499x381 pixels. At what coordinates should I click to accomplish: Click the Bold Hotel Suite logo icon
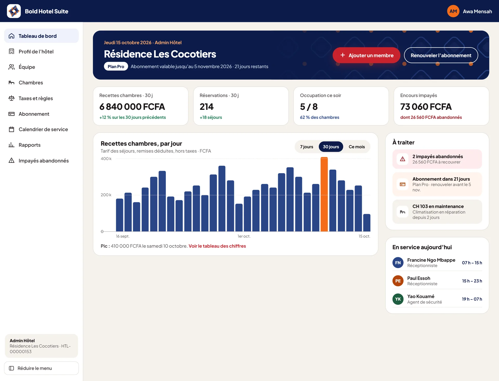point(14,11)
